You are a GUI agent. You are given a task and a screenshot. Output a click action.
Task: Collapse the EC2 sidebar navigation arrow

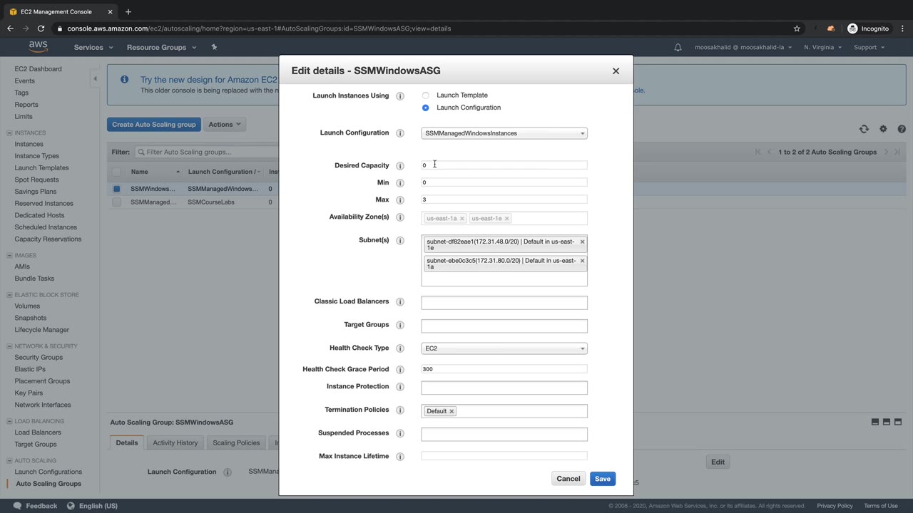pos(95,79)
